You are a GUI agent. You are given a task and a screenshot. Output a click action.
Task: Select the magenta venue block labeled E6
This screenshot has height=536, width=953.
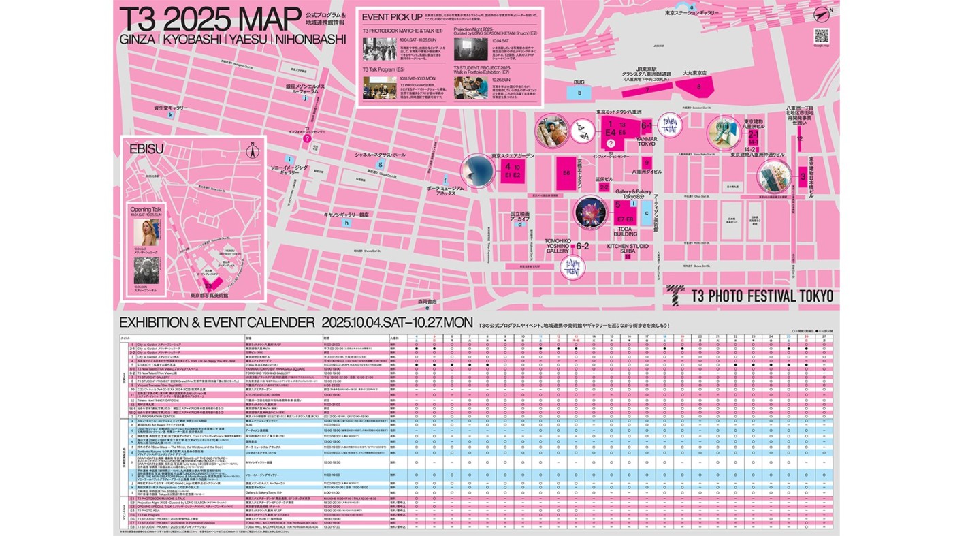tap(566, 172)
